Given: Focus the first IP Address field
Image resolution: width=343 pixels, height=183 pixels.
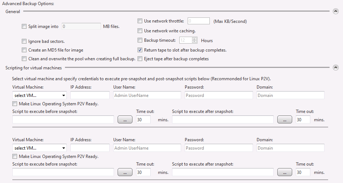Looking at the screenshot, I should coord(90,95).
